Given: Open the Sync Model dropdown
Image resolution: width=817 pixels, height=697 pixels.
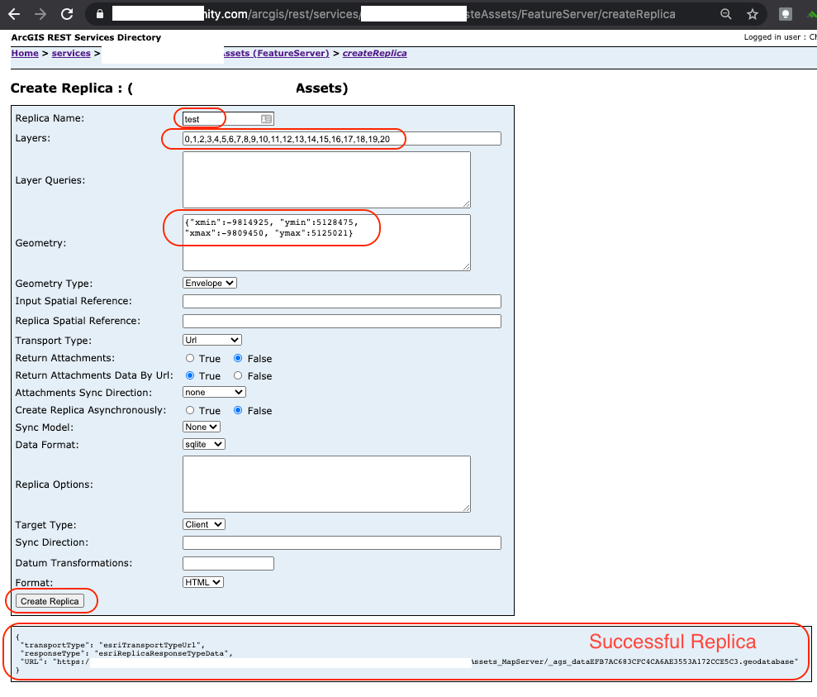Looking at the screenshot, I should pos(202,427).
